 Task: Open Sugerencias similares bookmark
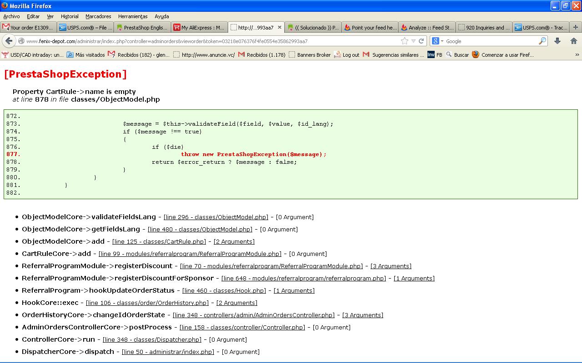pos(394,55)
